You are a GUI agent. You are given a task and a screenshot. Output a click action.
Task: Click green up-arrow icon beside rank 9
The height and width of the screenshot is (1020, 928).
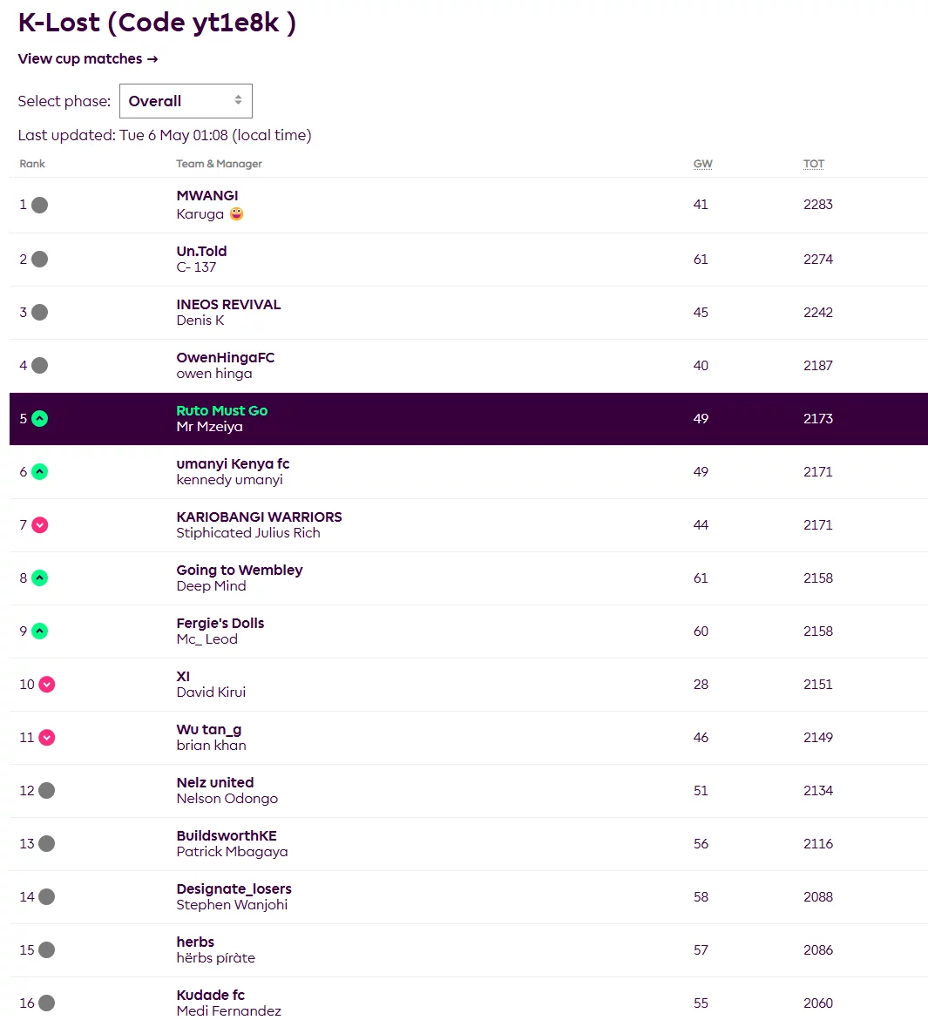[x=39, y=632]
